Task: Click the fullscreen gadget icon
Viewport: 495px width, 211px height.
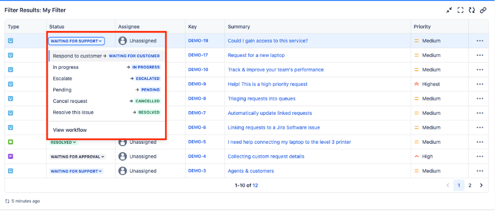Action: click(x=460, y=10)
